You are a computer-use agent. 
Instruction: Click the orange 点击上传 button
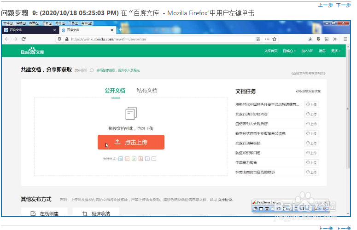[131, 142]
